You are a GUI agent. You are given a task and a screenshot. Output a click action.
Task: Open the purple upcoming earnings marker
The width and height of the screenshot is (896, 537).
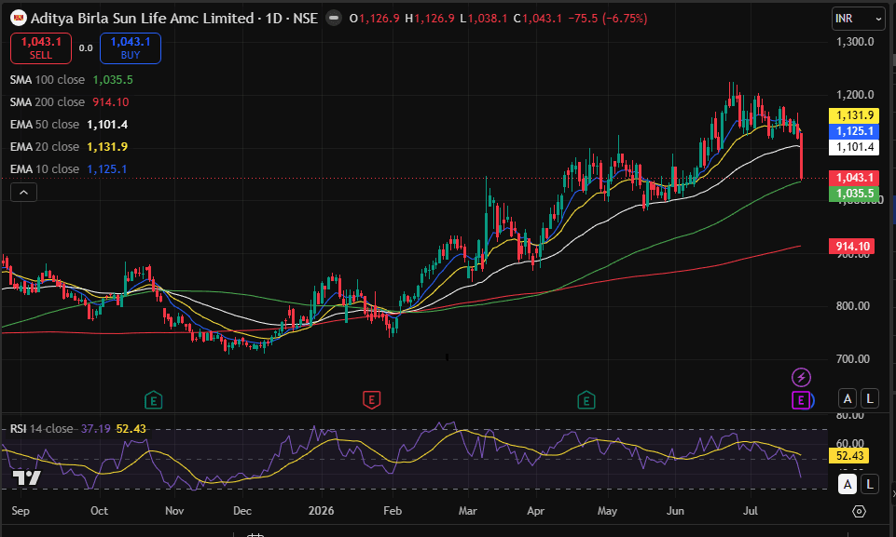(x=801, y=400)
